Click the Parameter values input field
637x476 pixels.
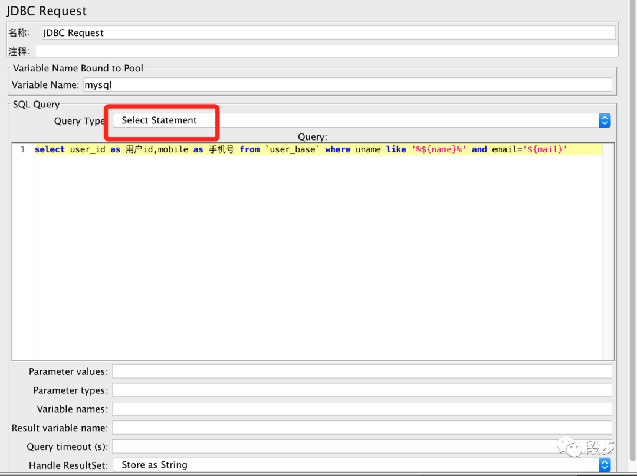(x=362, y=371)
